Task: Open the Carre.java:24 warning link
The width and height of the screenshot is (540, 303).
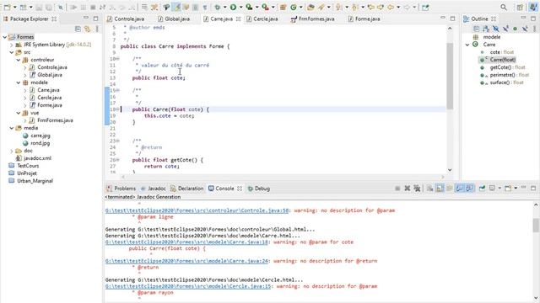Action: point(186,261)
